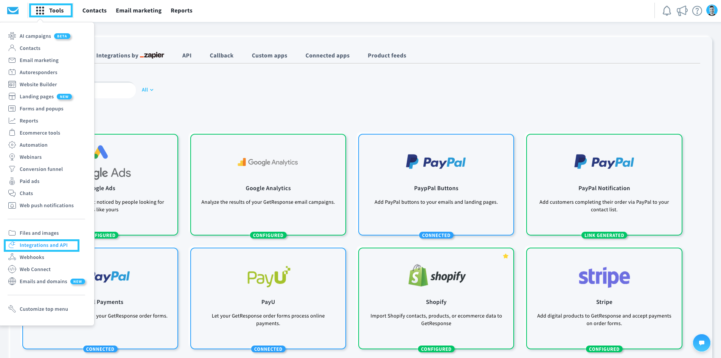Open notifications bell icon
The width and height of the screenshot is (721, 358).
pos(667,11)
